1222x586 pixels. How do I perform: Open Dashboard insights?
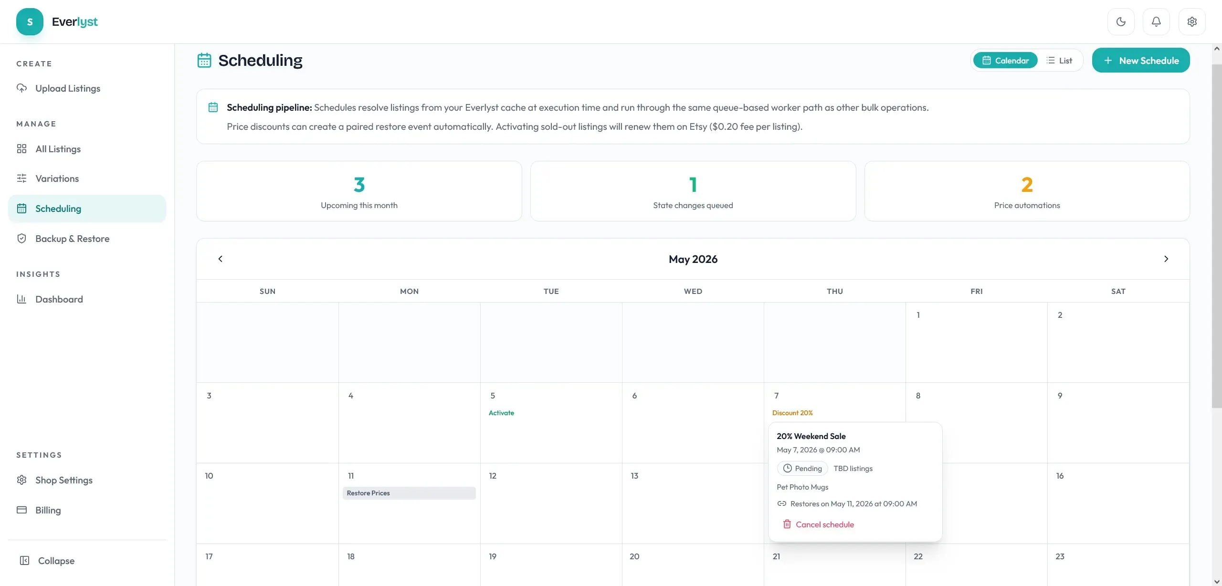pyautogui.click(x=87, y=299)
